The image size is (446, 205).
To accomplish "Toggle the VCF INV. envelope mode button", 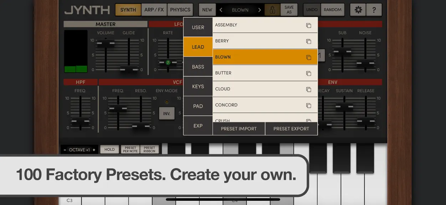I will tap(167, 114).
